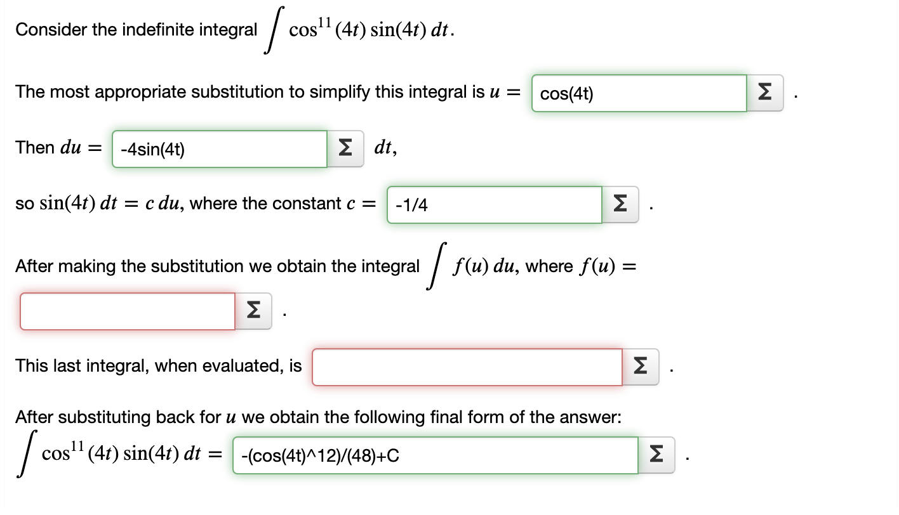Click the green-bordered substitution answer field
899x515 pixels.
click(639, 93)
